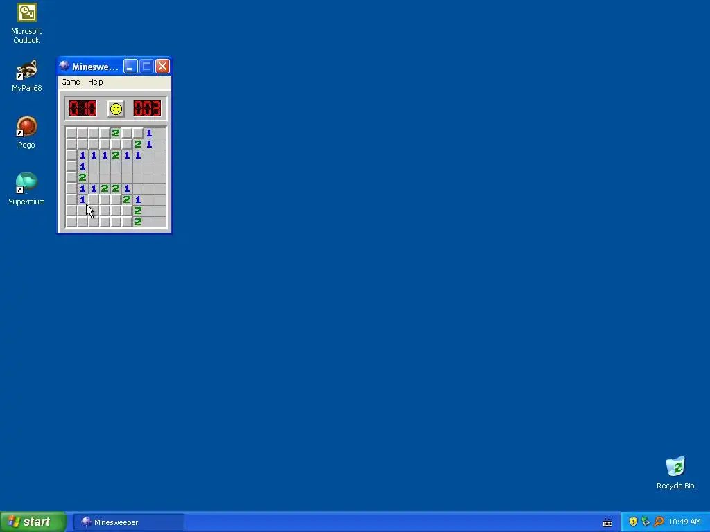Screen dimensions: 710x532
Task: Minimize the Minesweeper window
Action: [x=130, y=66]
